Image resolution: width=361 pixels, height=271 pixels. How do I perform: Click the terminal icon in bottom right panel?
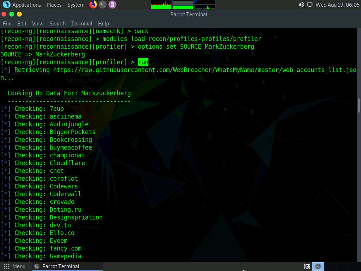coord(318,266)
